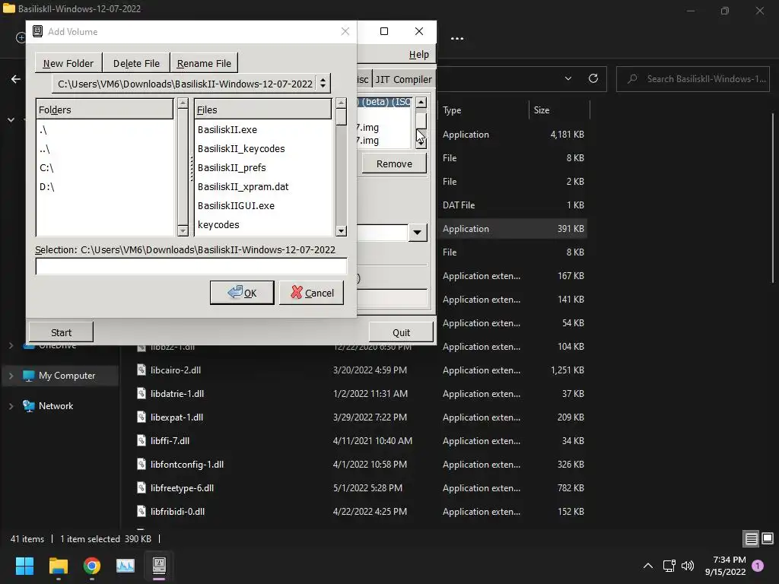Screen dimensions: 779x584
Task: Click Remove volume button
Action: point(394,163)
